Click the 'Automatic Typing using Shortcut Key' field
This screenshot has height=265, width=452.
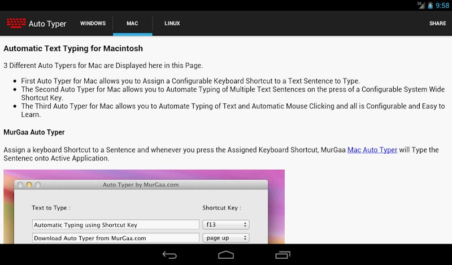tap(116, 225)
